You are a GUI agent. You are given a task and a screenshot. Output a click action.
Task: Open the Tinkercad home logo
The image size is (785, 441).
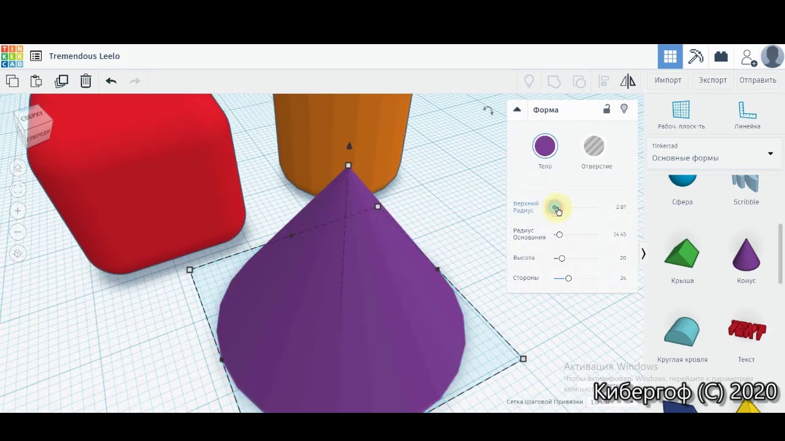[12, 56]
